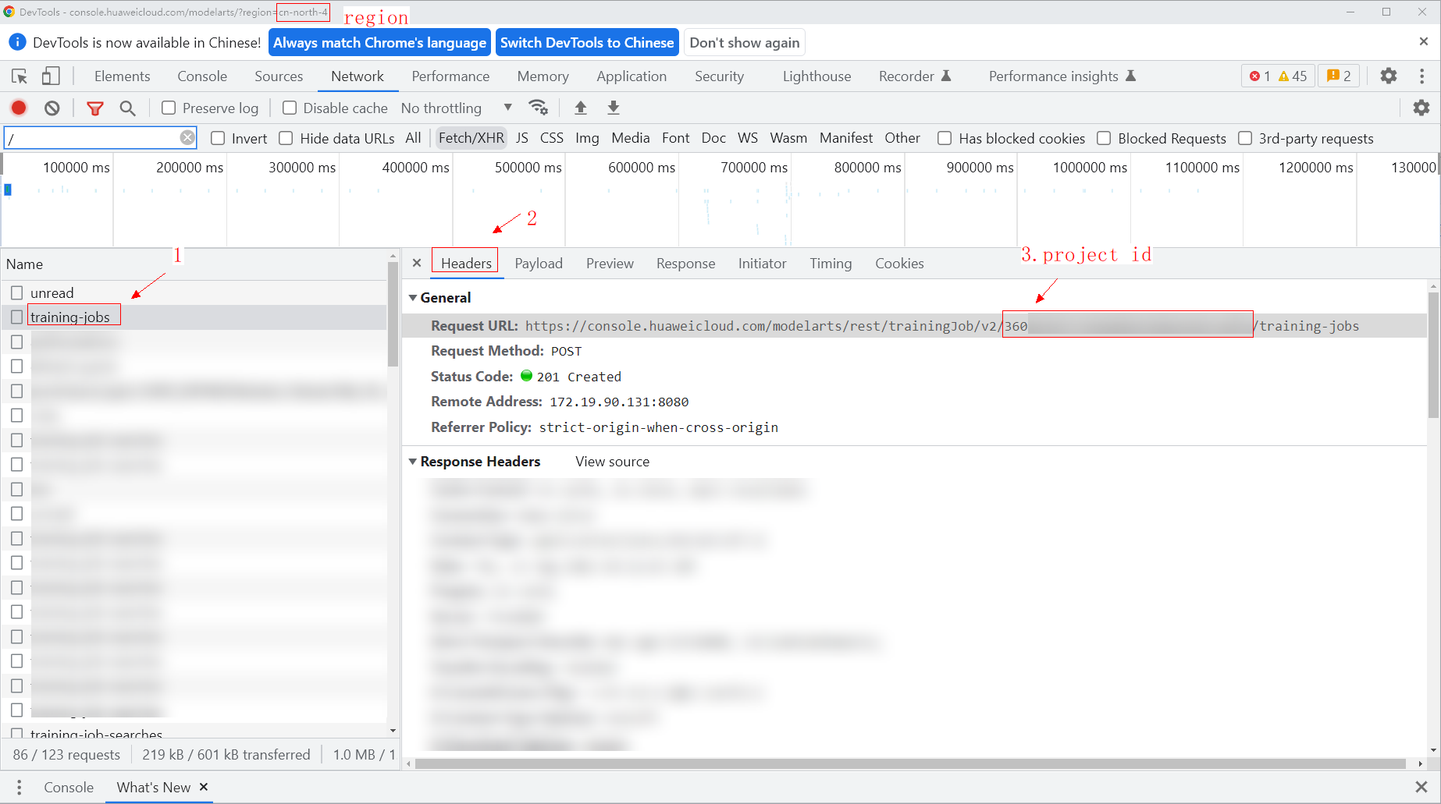
Task: Open the Preview tab
Action: [610, 263]
